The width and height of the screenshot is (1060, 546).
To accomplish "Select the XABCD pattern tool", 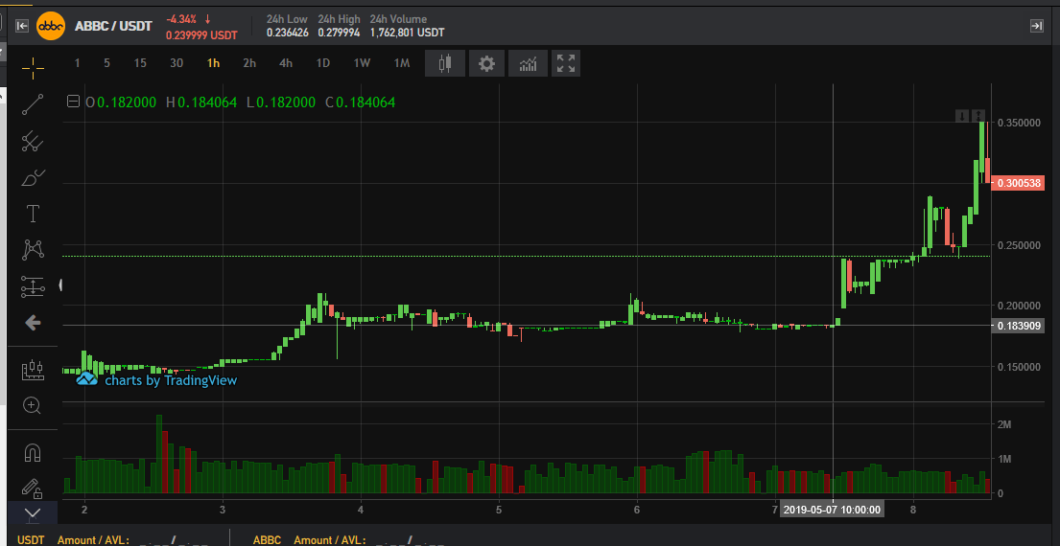I will pos(33,250).
